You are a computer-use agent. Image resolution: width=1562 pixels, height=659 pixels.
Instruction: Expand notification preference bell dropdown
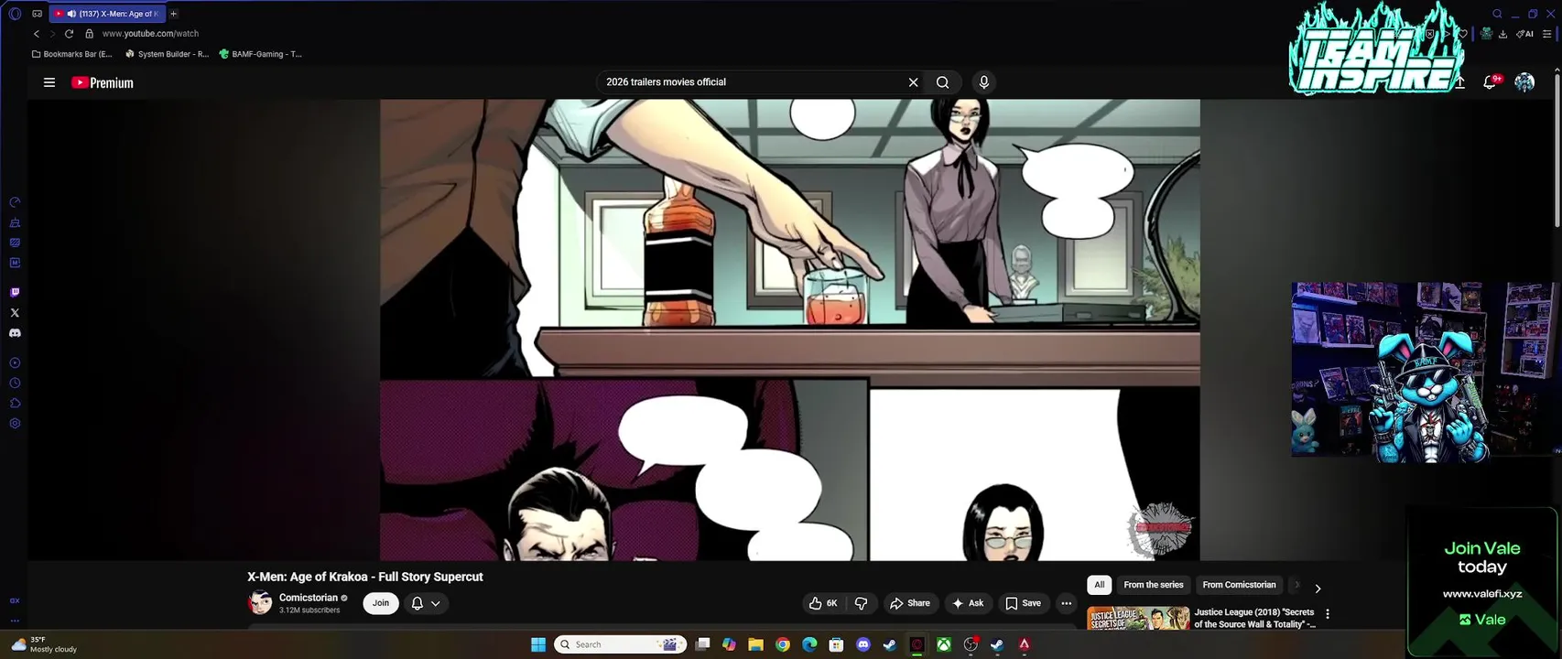[x=426, y=603]
